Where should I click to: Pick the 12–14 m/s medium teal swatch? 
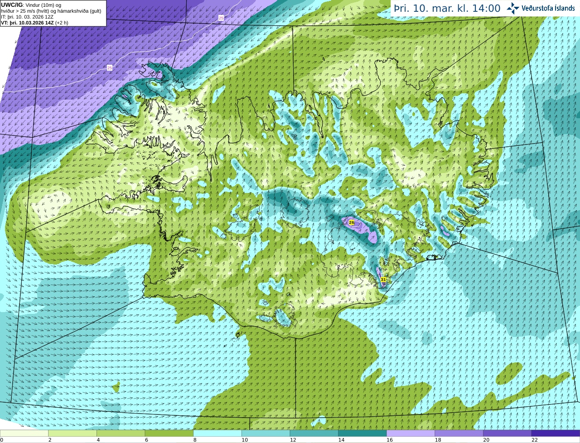point(314,433)
